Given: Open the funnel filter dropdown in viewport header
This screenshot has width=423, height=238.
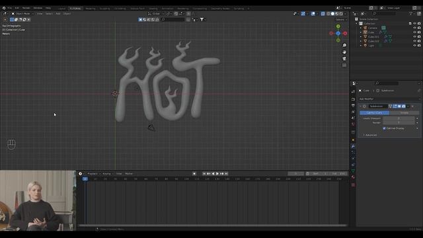Looking at the screenshot, I should (203, 19).
